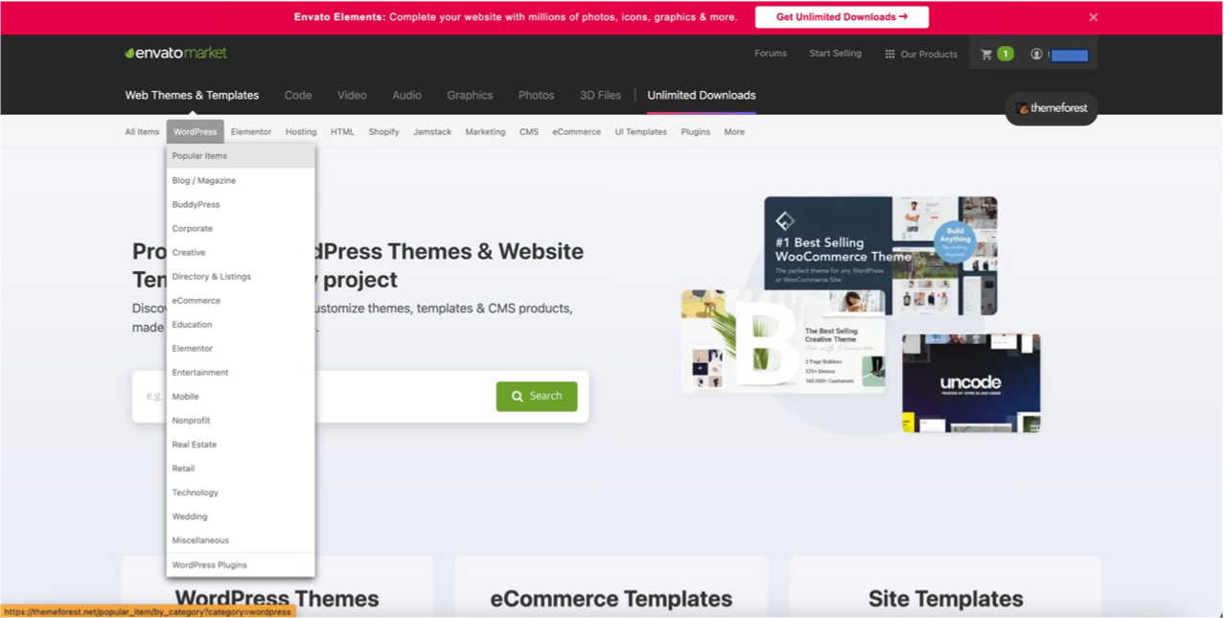Screen dimensions: 1224x618
Task: Choose Miscellaneous from the menu
Action: (241, 539)
